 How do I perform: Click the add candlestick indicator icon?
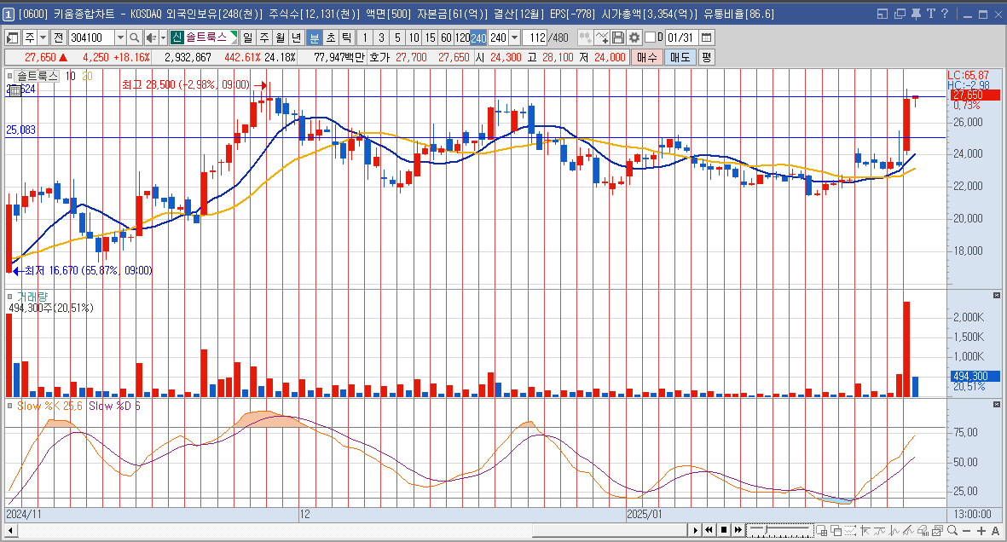[585, 37]
